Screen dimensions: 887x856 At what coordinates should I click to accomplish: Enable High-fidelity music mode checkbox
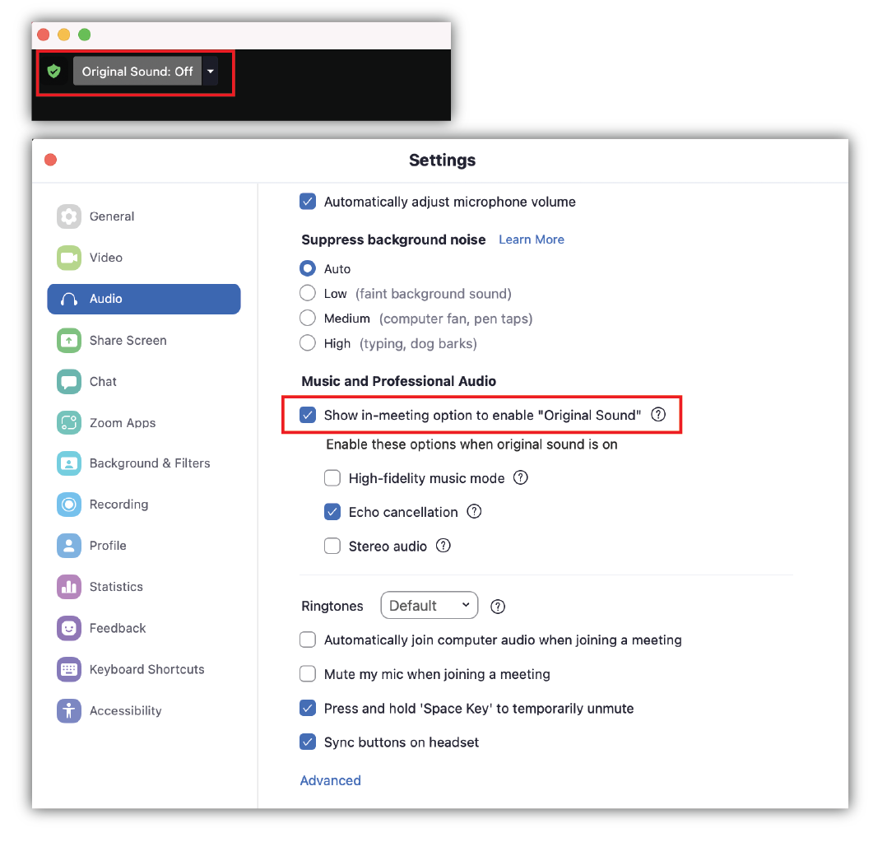[x=332, y=479]
